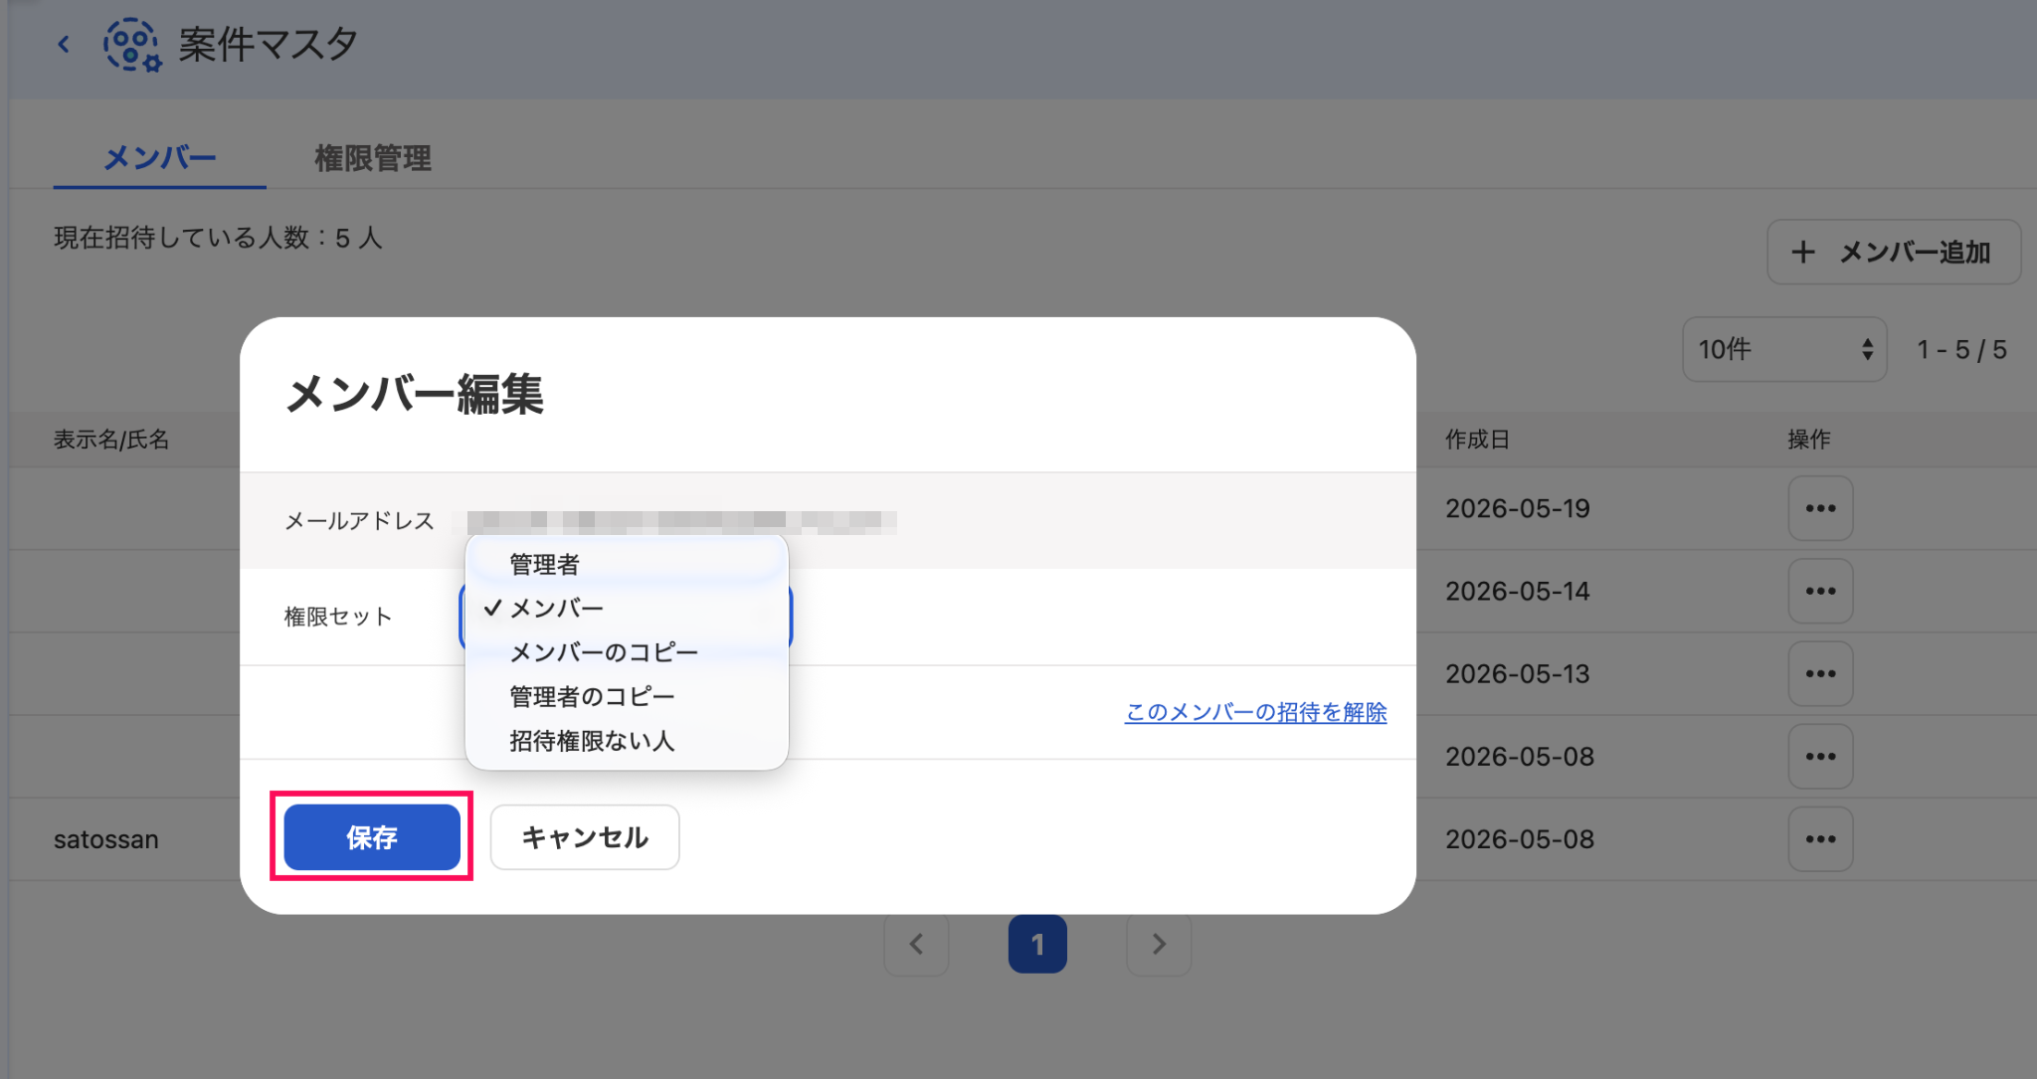
Task: Go to the next page arrow
Action: coord(1159,944)
